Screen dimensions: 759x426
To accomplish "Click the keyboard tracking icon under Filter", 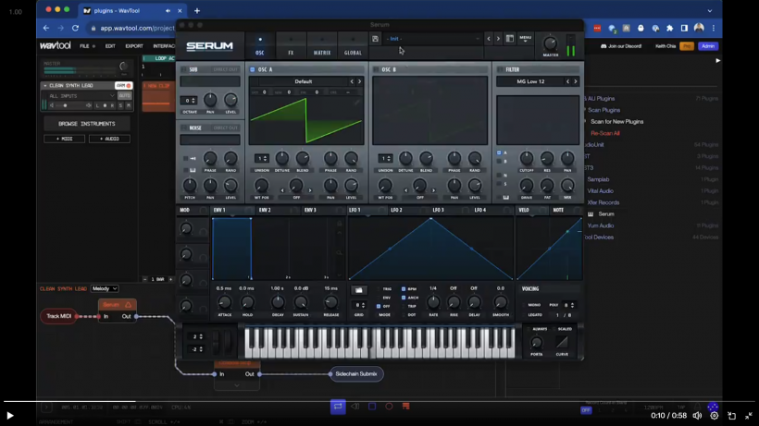I will pyautogui.click(x=505, y=197).
